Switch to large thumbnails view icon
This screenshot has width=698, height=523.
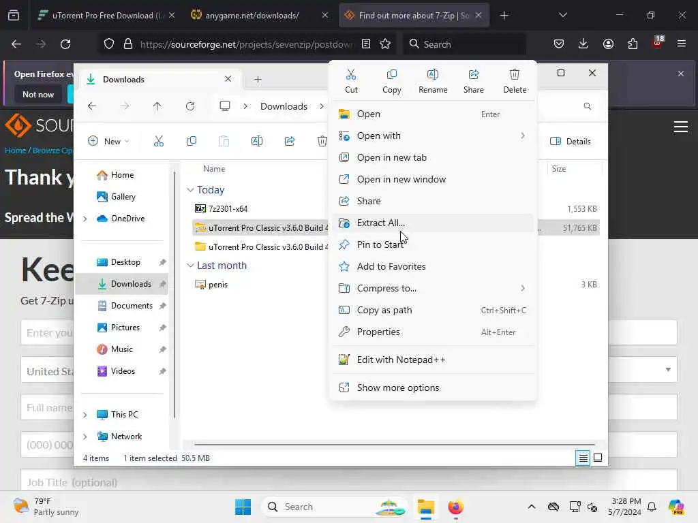pyautogui.click(x=597, y=458)
